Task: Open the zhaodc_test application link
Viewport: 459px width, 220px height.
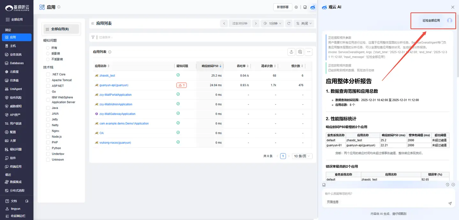Action: (x=107, y=76)
